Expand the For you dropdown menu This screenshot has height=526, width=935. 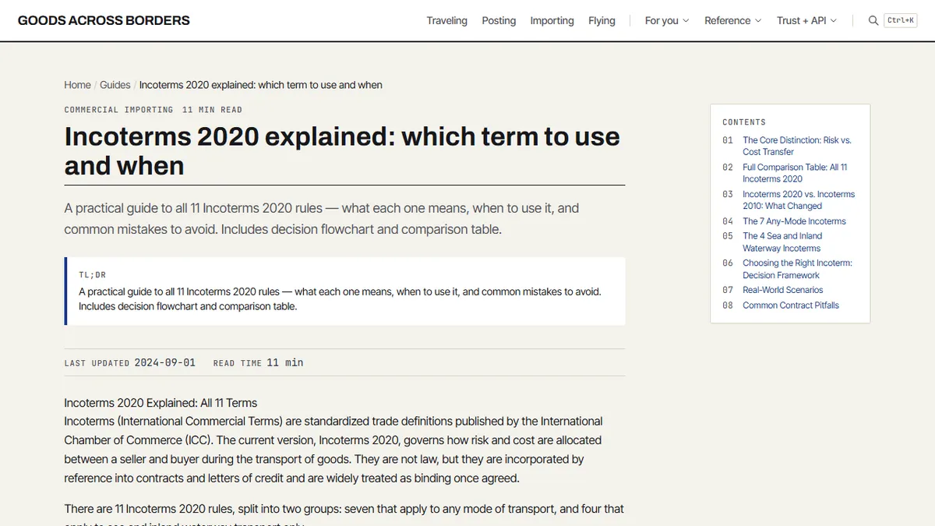[x=667, y=21]
